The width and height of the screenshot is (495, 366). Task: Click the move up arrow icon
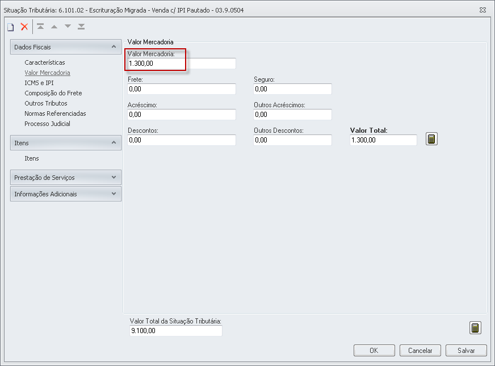tap(54, 27)
